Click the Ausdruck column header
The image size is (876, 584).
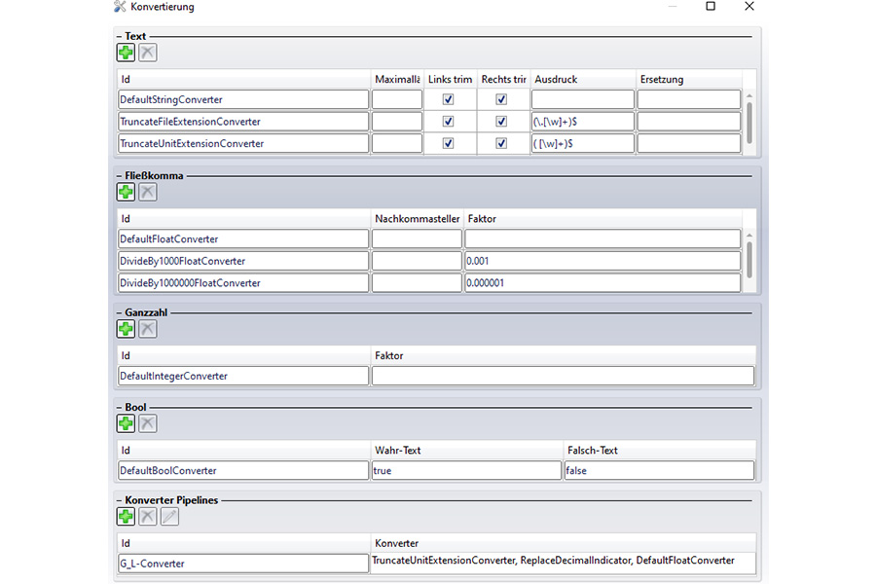pyautogui.click(x=582, y=79)
